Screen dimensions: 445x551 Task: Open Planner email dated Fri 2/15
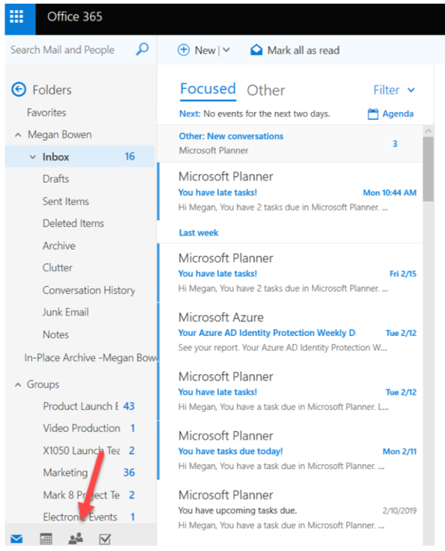coord(290,273)
